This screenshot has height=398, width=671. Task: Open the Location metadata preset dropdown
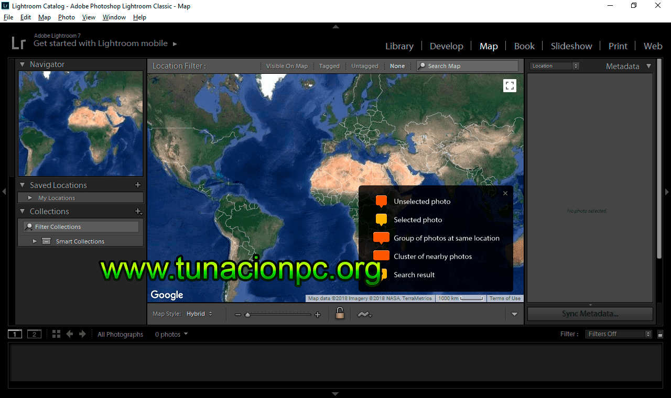tap(555, 66)
